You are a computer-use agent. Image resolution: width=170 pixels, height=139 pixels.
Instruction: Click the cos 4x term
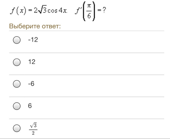pos(57,11)
